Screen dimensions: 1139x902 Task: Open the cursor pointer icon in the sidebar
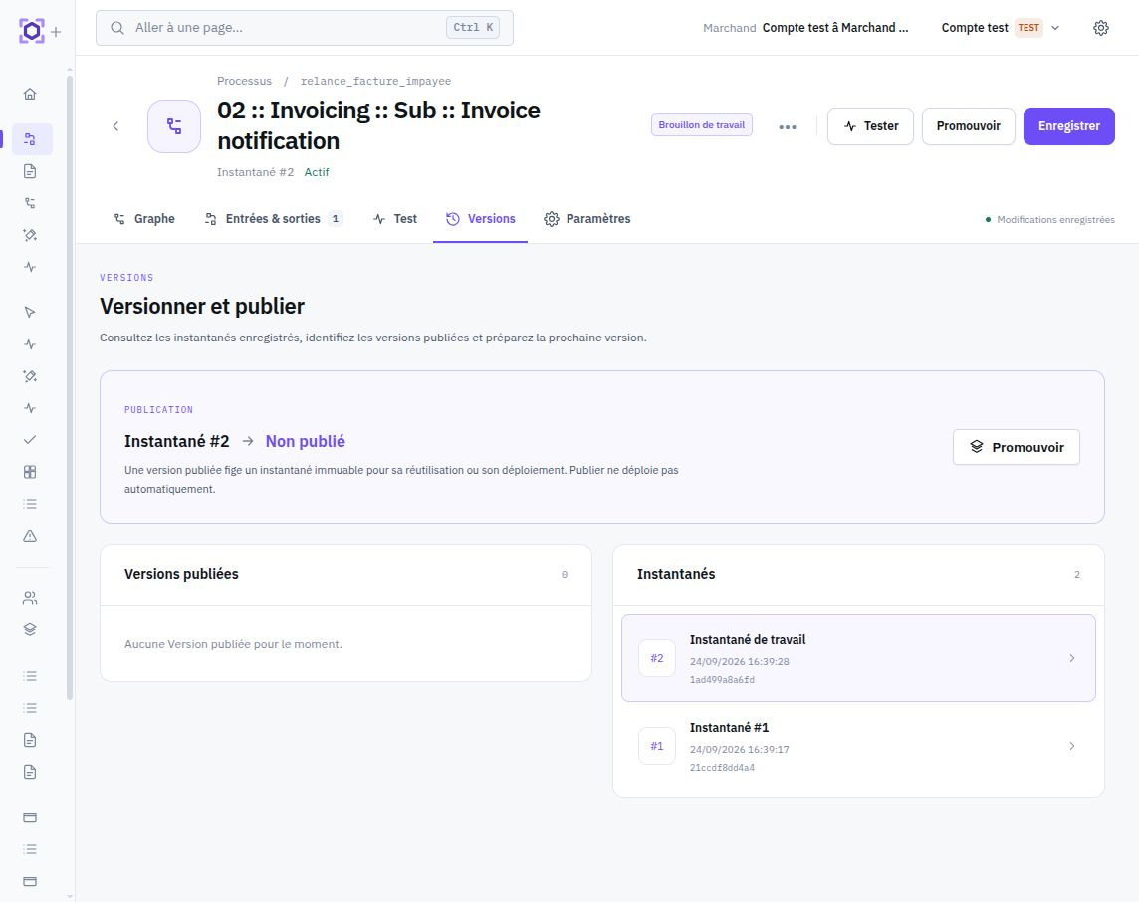point(30,313)
